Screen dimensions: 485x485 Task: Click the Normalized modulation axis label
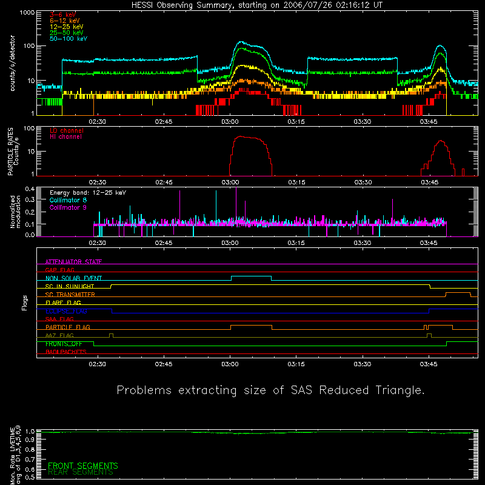click(15, 212)
